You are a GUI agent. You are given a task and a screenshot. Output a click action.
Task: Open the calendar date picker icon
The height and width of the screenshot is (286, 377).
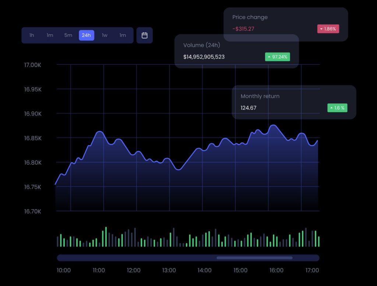click(144, 35)
